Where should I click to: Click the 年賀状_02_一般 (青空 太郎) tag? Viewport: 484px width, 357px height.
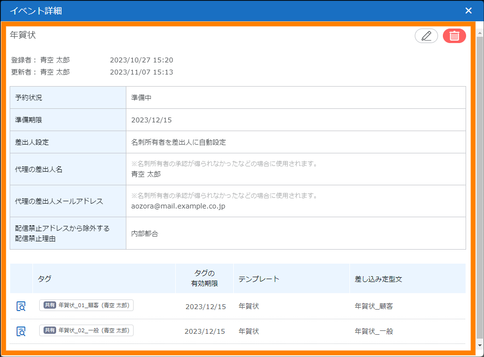pyautogui.click(x=86, y=330)
